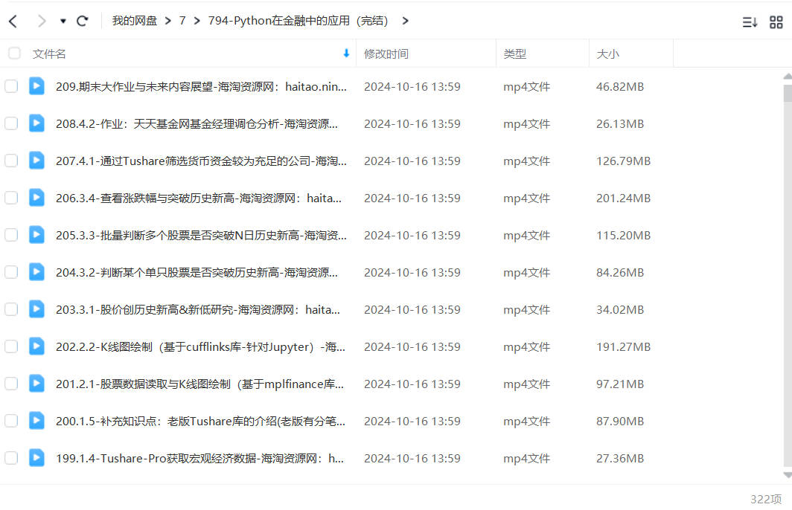Click video icon of 209.期末大作业
This screenshot has height=510, width=792.
pyautogui.click(x=36, y=85)
